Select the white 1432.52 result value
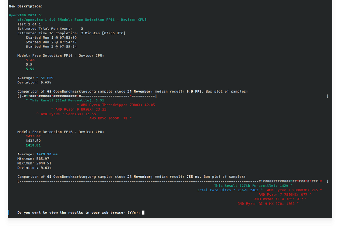Image resolution: width=340 pixels, height=234 pixels. (x=33, y=141)
